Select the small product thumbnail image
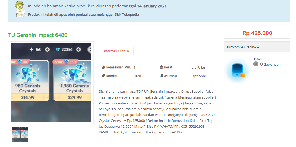 (20, 135)
